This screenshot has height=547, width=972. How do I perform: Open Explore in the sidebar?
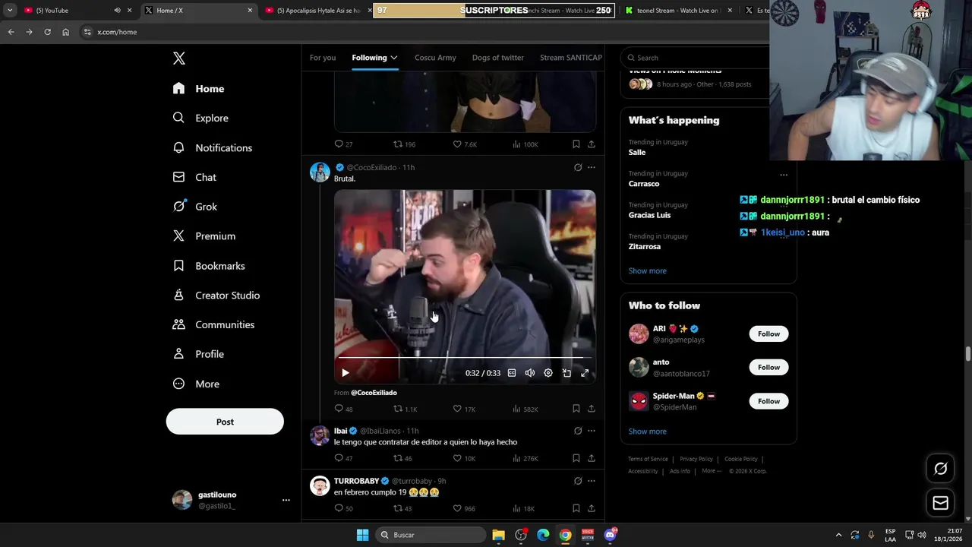(x=200, y=118)
